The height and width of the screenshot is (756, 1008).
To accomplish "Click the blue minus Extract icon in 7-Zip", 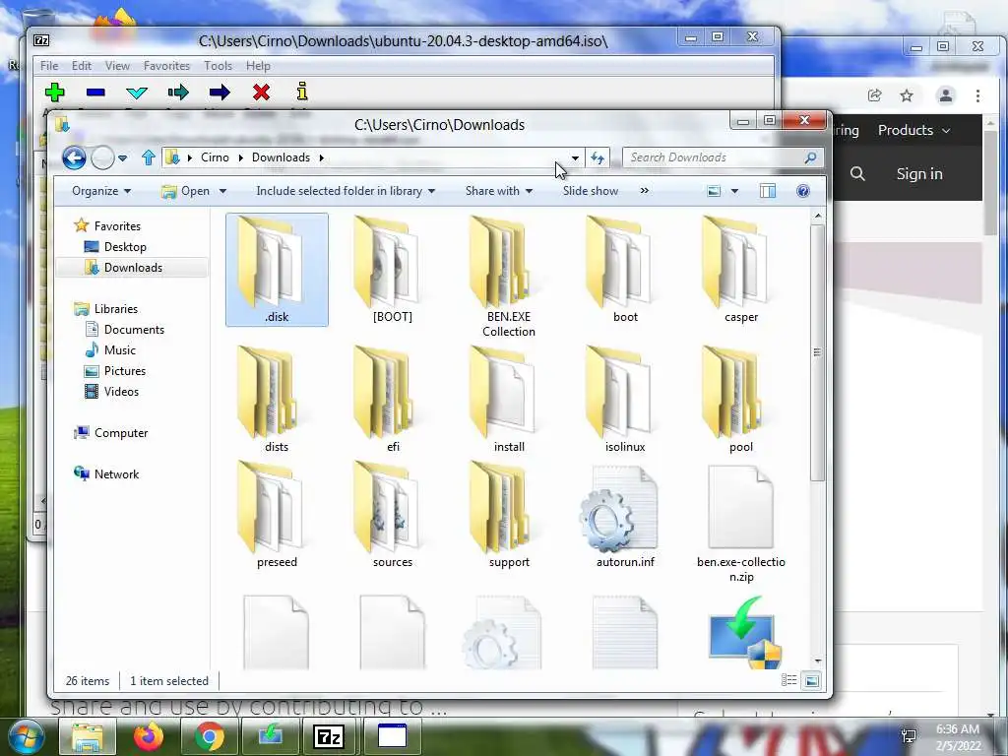I will click(95, 92).
